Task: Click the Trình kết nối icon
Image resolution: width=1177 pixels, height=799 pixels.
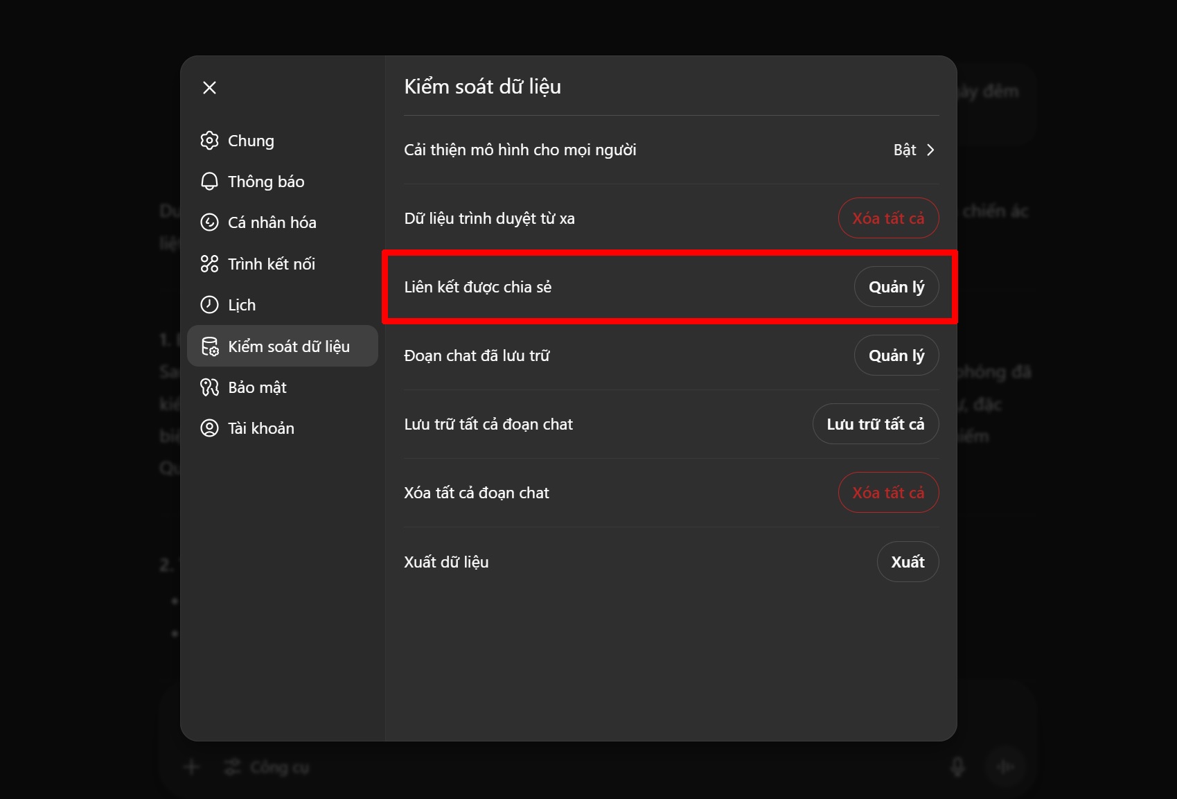Action: coord(209,264)
